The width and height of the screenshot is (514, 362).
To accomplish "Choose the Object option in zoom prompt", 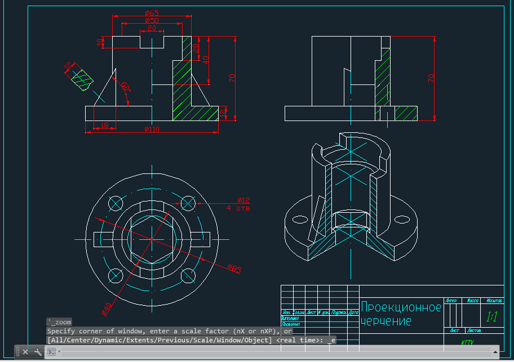I will click(x=256, y=340).
